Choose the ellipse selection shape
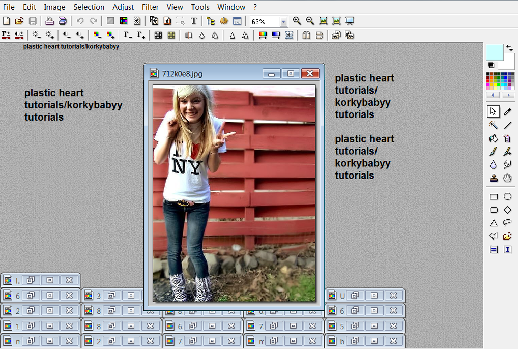Screen dimensions: 521x349 coord(507,197)
